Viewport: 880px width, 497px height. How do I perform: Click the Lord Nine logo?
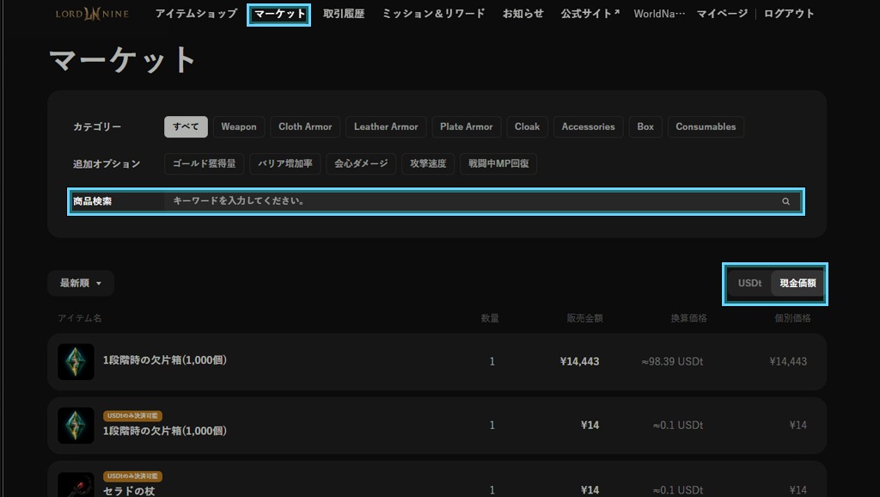92,14
